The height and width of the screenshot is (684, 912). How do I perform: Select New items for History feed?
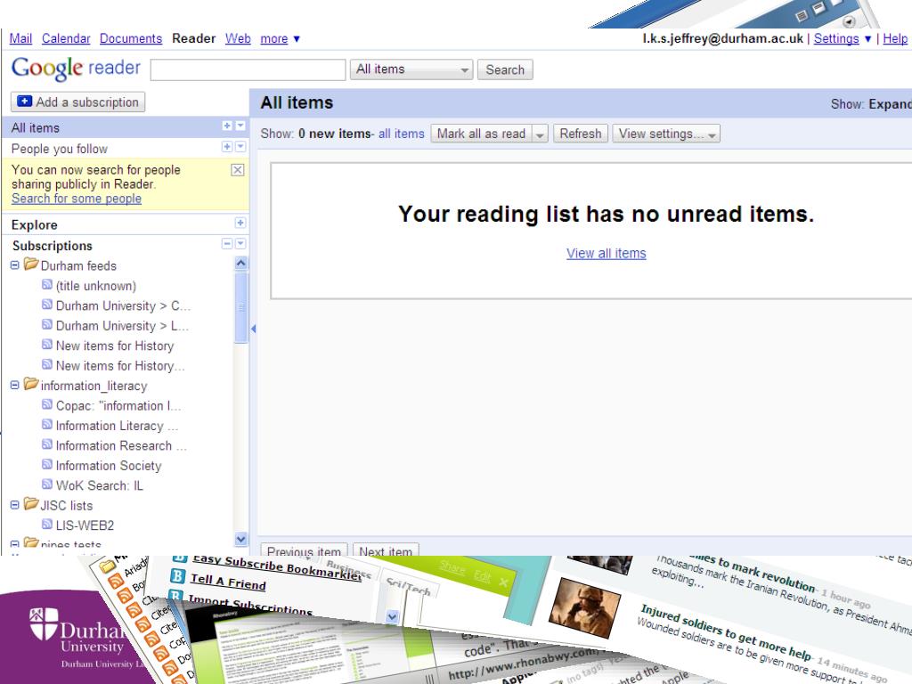115,346
